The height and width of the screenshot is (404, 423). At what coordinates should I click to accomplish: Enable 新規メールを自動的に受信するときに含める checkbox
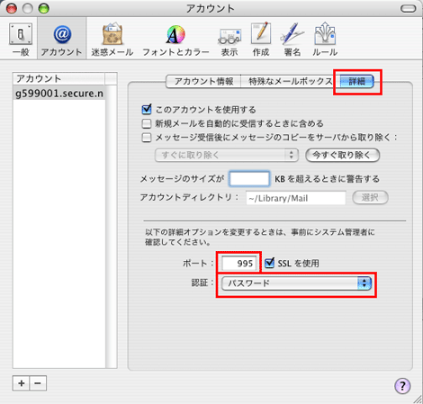147,123
